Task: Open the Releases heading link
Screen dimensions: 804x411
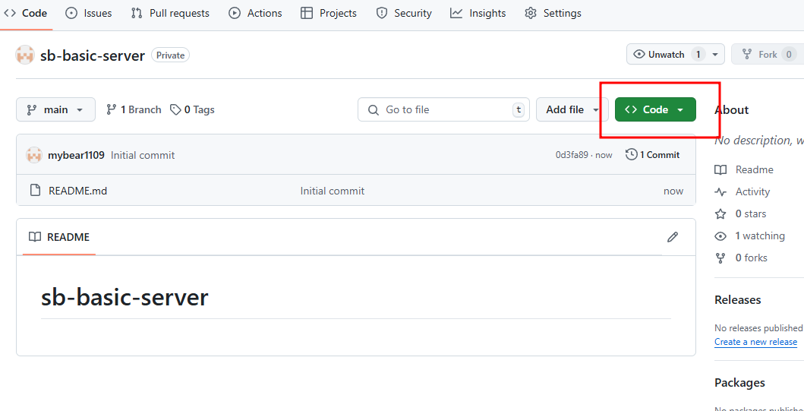Action: point(737,299)
